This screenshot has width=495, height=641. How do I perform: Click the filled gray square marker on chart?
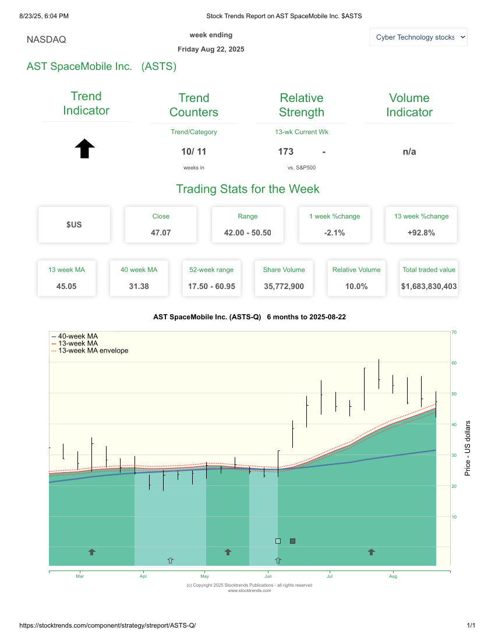click(x=292, y=541)
